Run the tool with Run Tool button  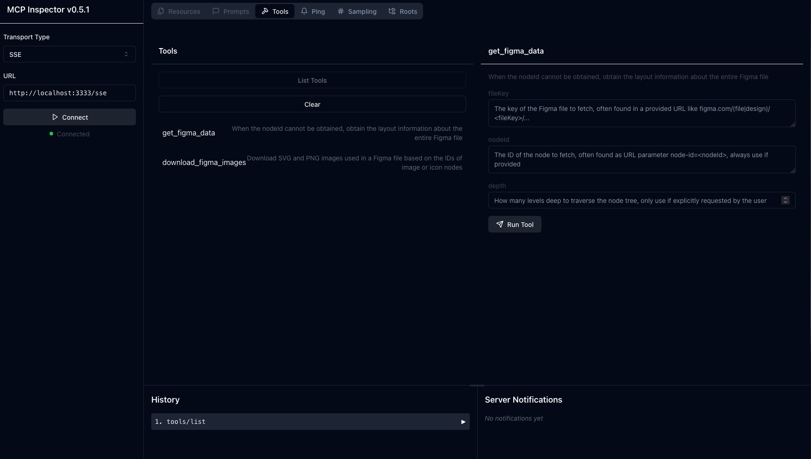515,224
